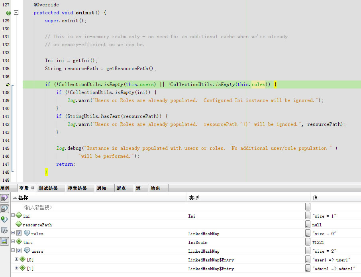Image resolution: width=361 pixels, height=277 pixels.
Task: Expand the ini variable node
Action: [x=13, y=215]
